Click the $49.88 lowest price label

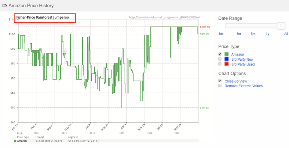pyautogui.click(x=204, y=108)
